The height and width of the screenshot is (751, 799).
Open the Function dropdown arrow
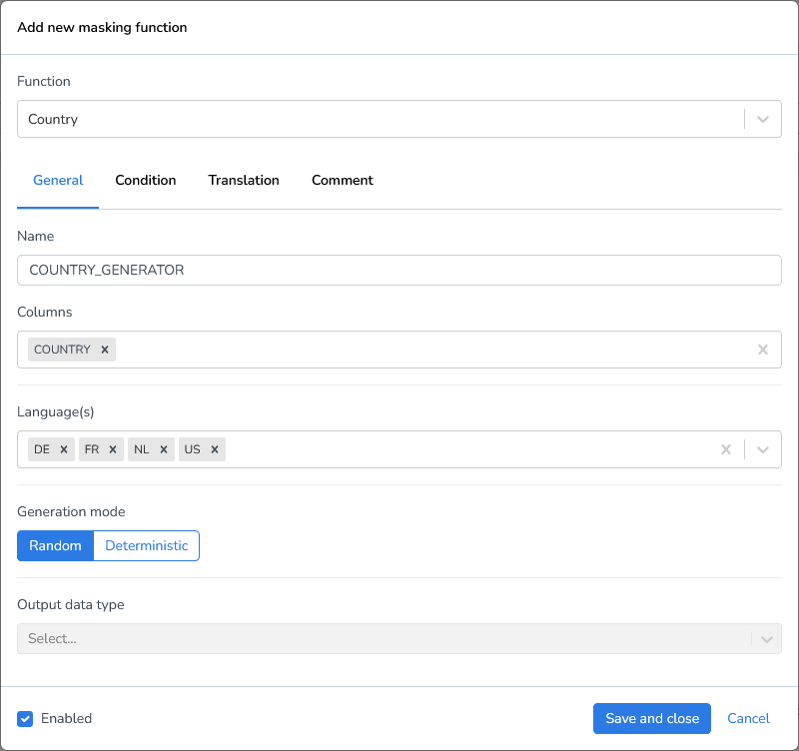pos(763,119)
